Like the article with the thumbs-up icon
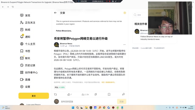The width and height of the screenshot is (195, 110). [69, 94]
